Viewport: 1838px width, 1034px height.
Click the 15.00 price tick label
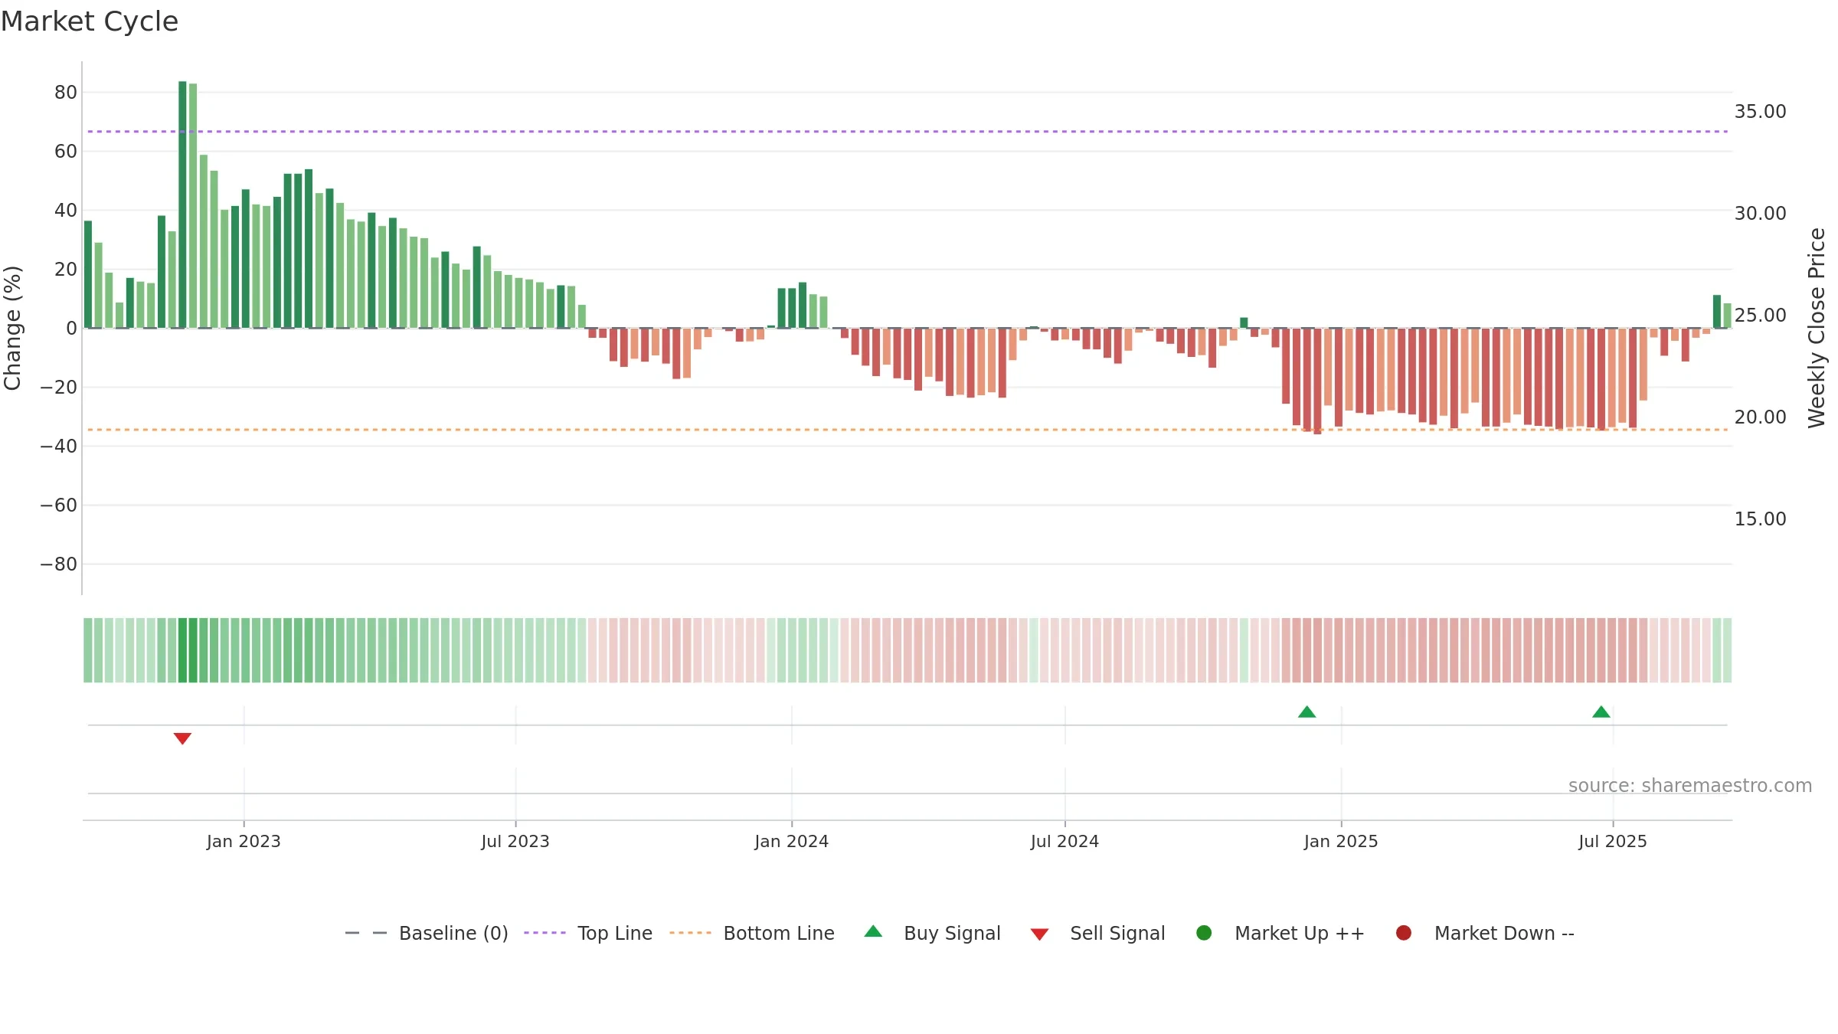pyautogui.click(x=1760, y=519)
